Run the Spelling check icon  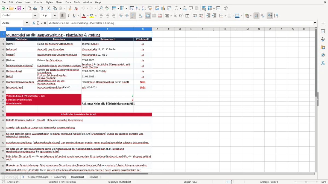107,8
